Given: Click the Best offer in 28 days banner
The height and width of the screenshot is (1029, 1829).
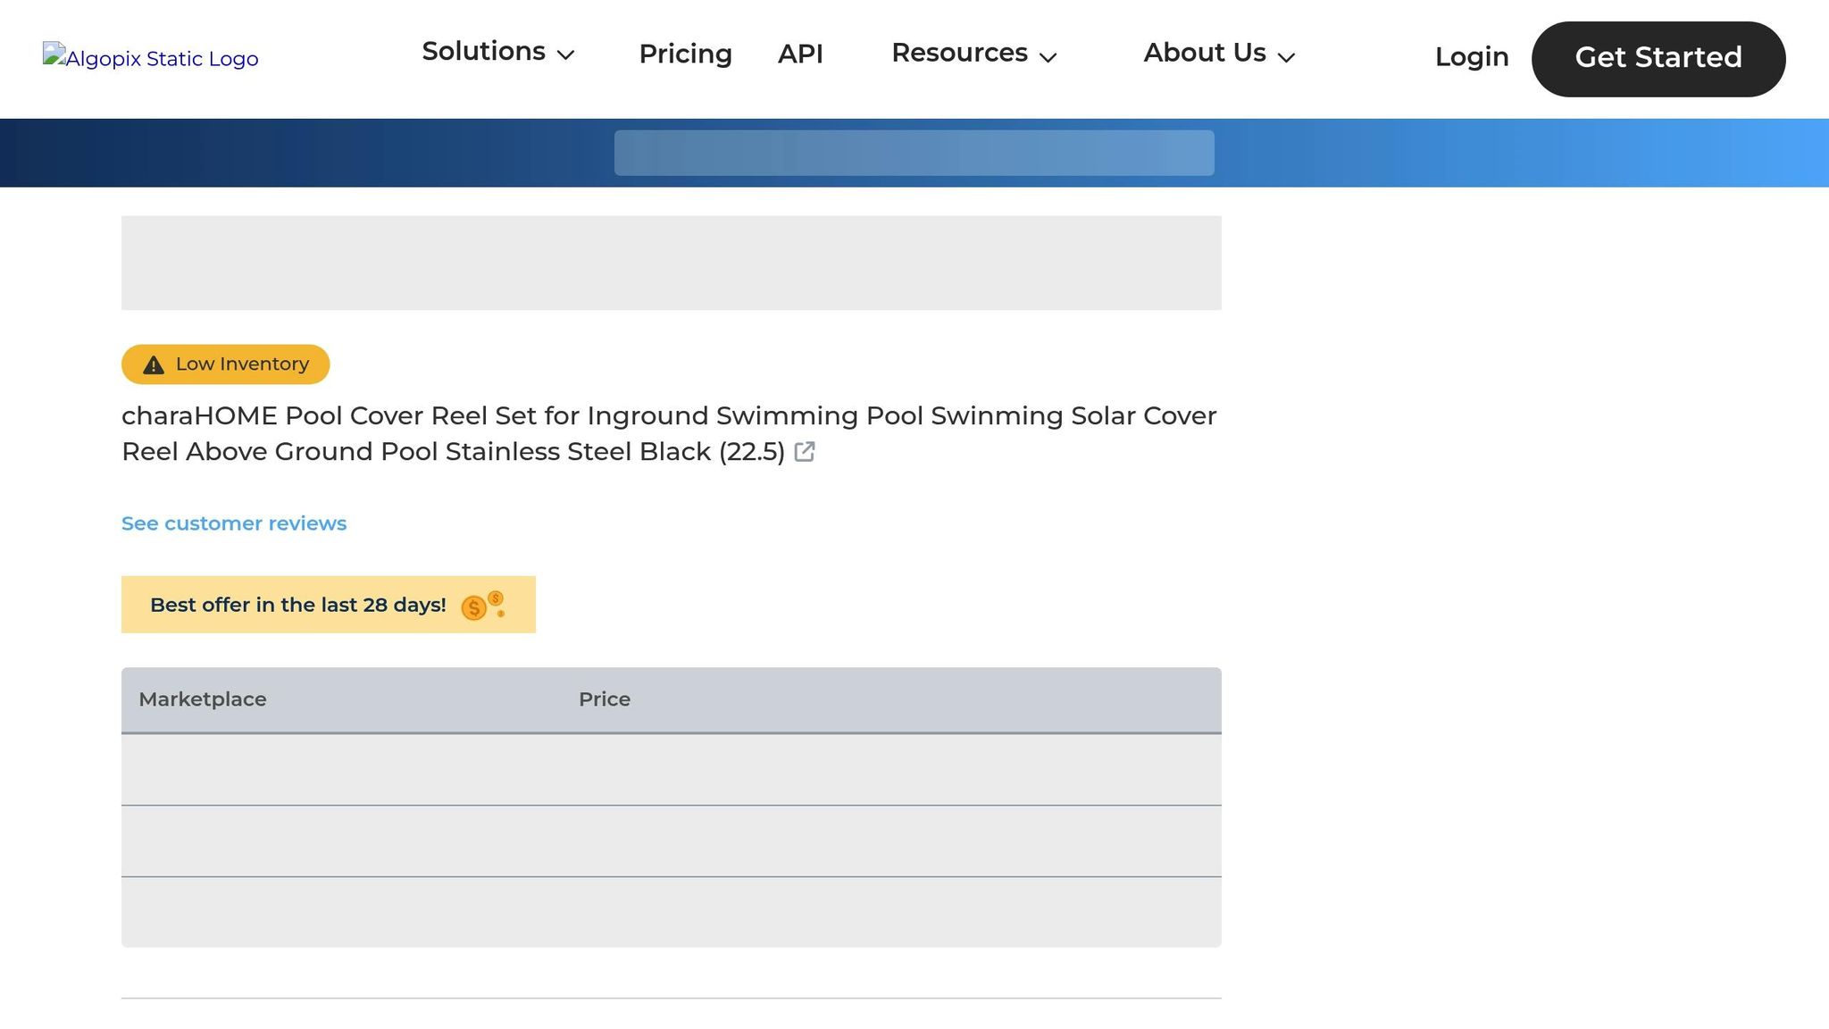Looking at the screenshot, I should click(328, 605).
